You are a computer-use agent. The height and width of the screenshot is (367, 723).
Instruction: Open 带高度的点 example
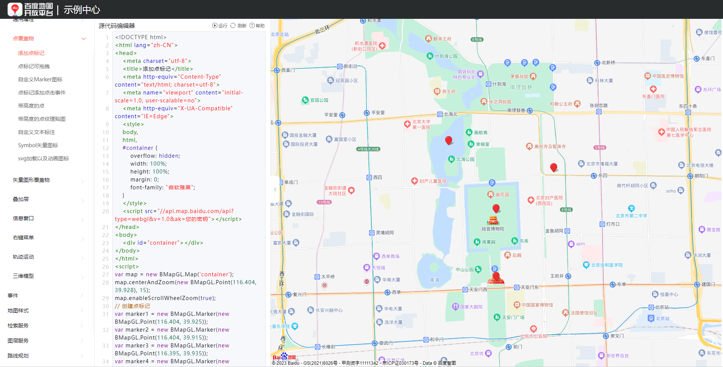pos(31,106)
